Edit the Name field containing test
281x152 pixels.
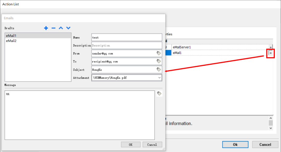[127, 37]
